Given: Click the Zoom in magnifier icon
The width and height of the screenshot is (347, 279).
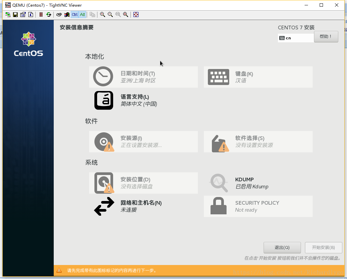Looking at the screenshot, I should click(x=102, y=15).
